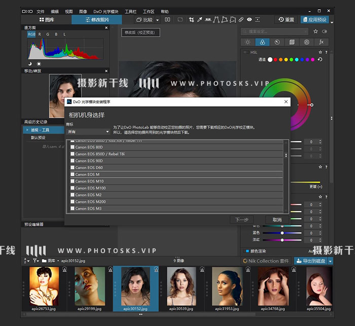
Task: Click the stepper for the 洋红 value
Action: click(320, 240)
